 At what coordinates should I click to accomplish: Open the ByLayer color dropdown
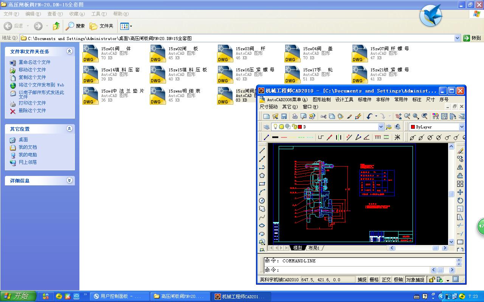tap(462, 127)
